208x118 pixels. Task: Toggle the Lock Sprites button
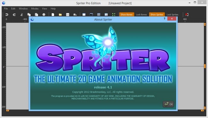point(172,15)
